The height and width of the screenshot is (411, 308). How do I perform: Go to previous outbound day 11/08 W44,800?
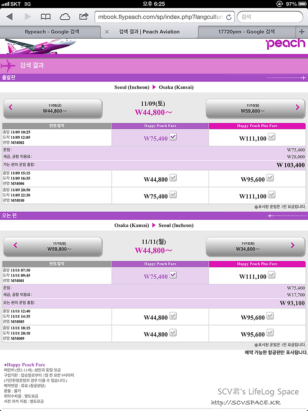tap(53, 108)
